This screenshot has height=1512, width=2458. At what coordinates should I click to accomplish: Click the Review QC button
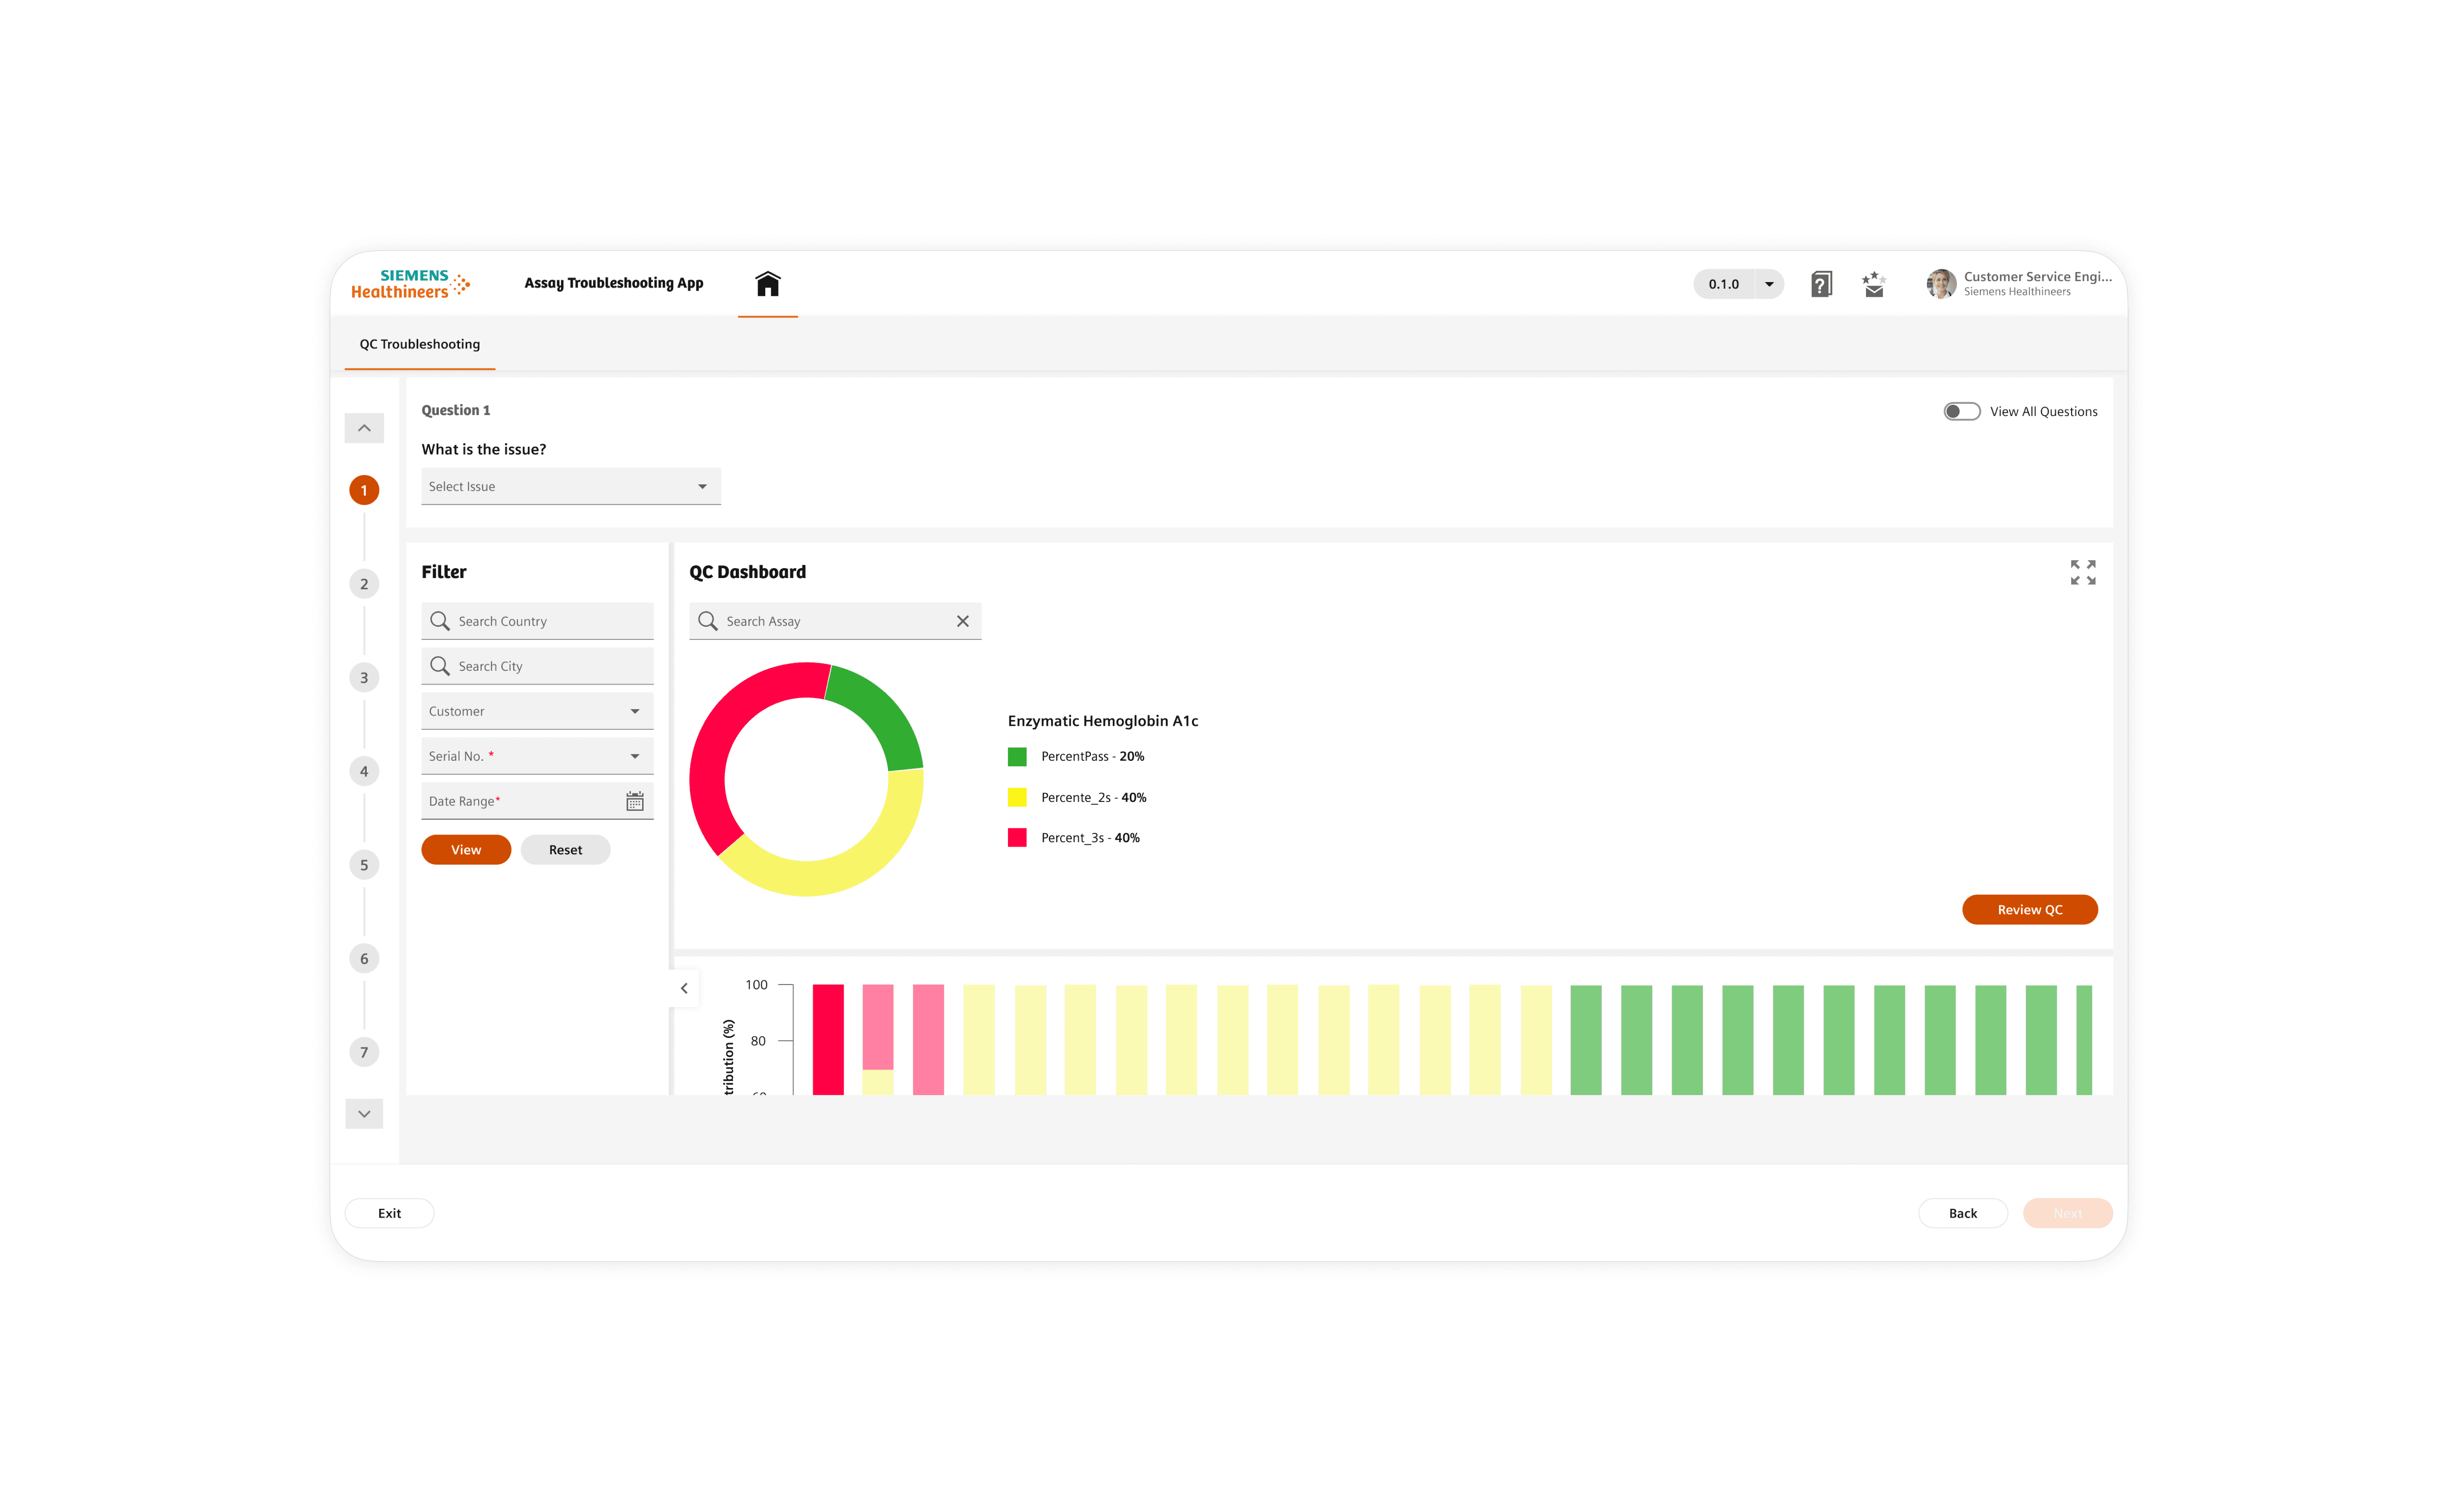pos(2029,910)
